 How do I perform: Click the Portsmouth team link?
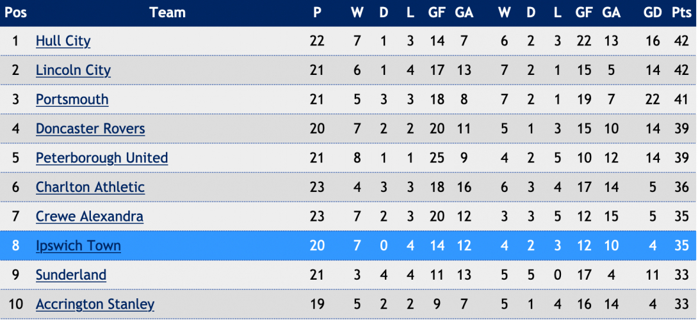(72, 99)
